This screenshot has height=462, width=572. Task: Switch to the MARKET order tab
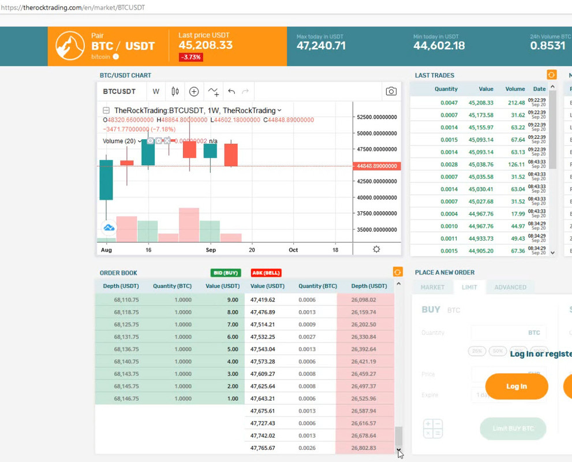tap(432, 287)
